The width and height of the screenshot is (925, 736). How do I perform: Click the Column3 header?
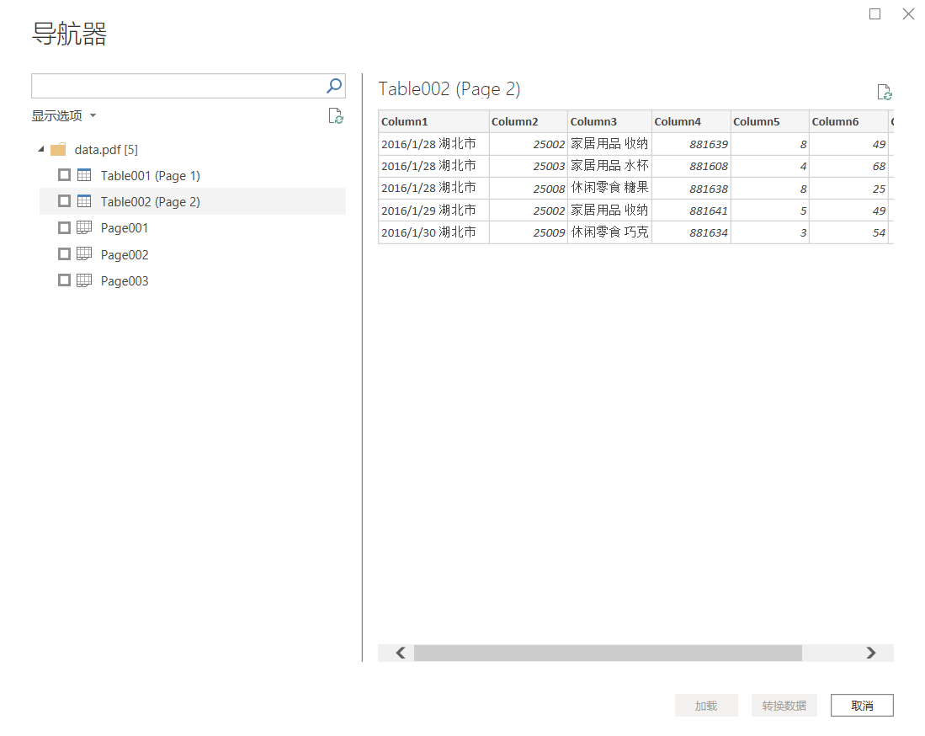(x=609, y=121)
